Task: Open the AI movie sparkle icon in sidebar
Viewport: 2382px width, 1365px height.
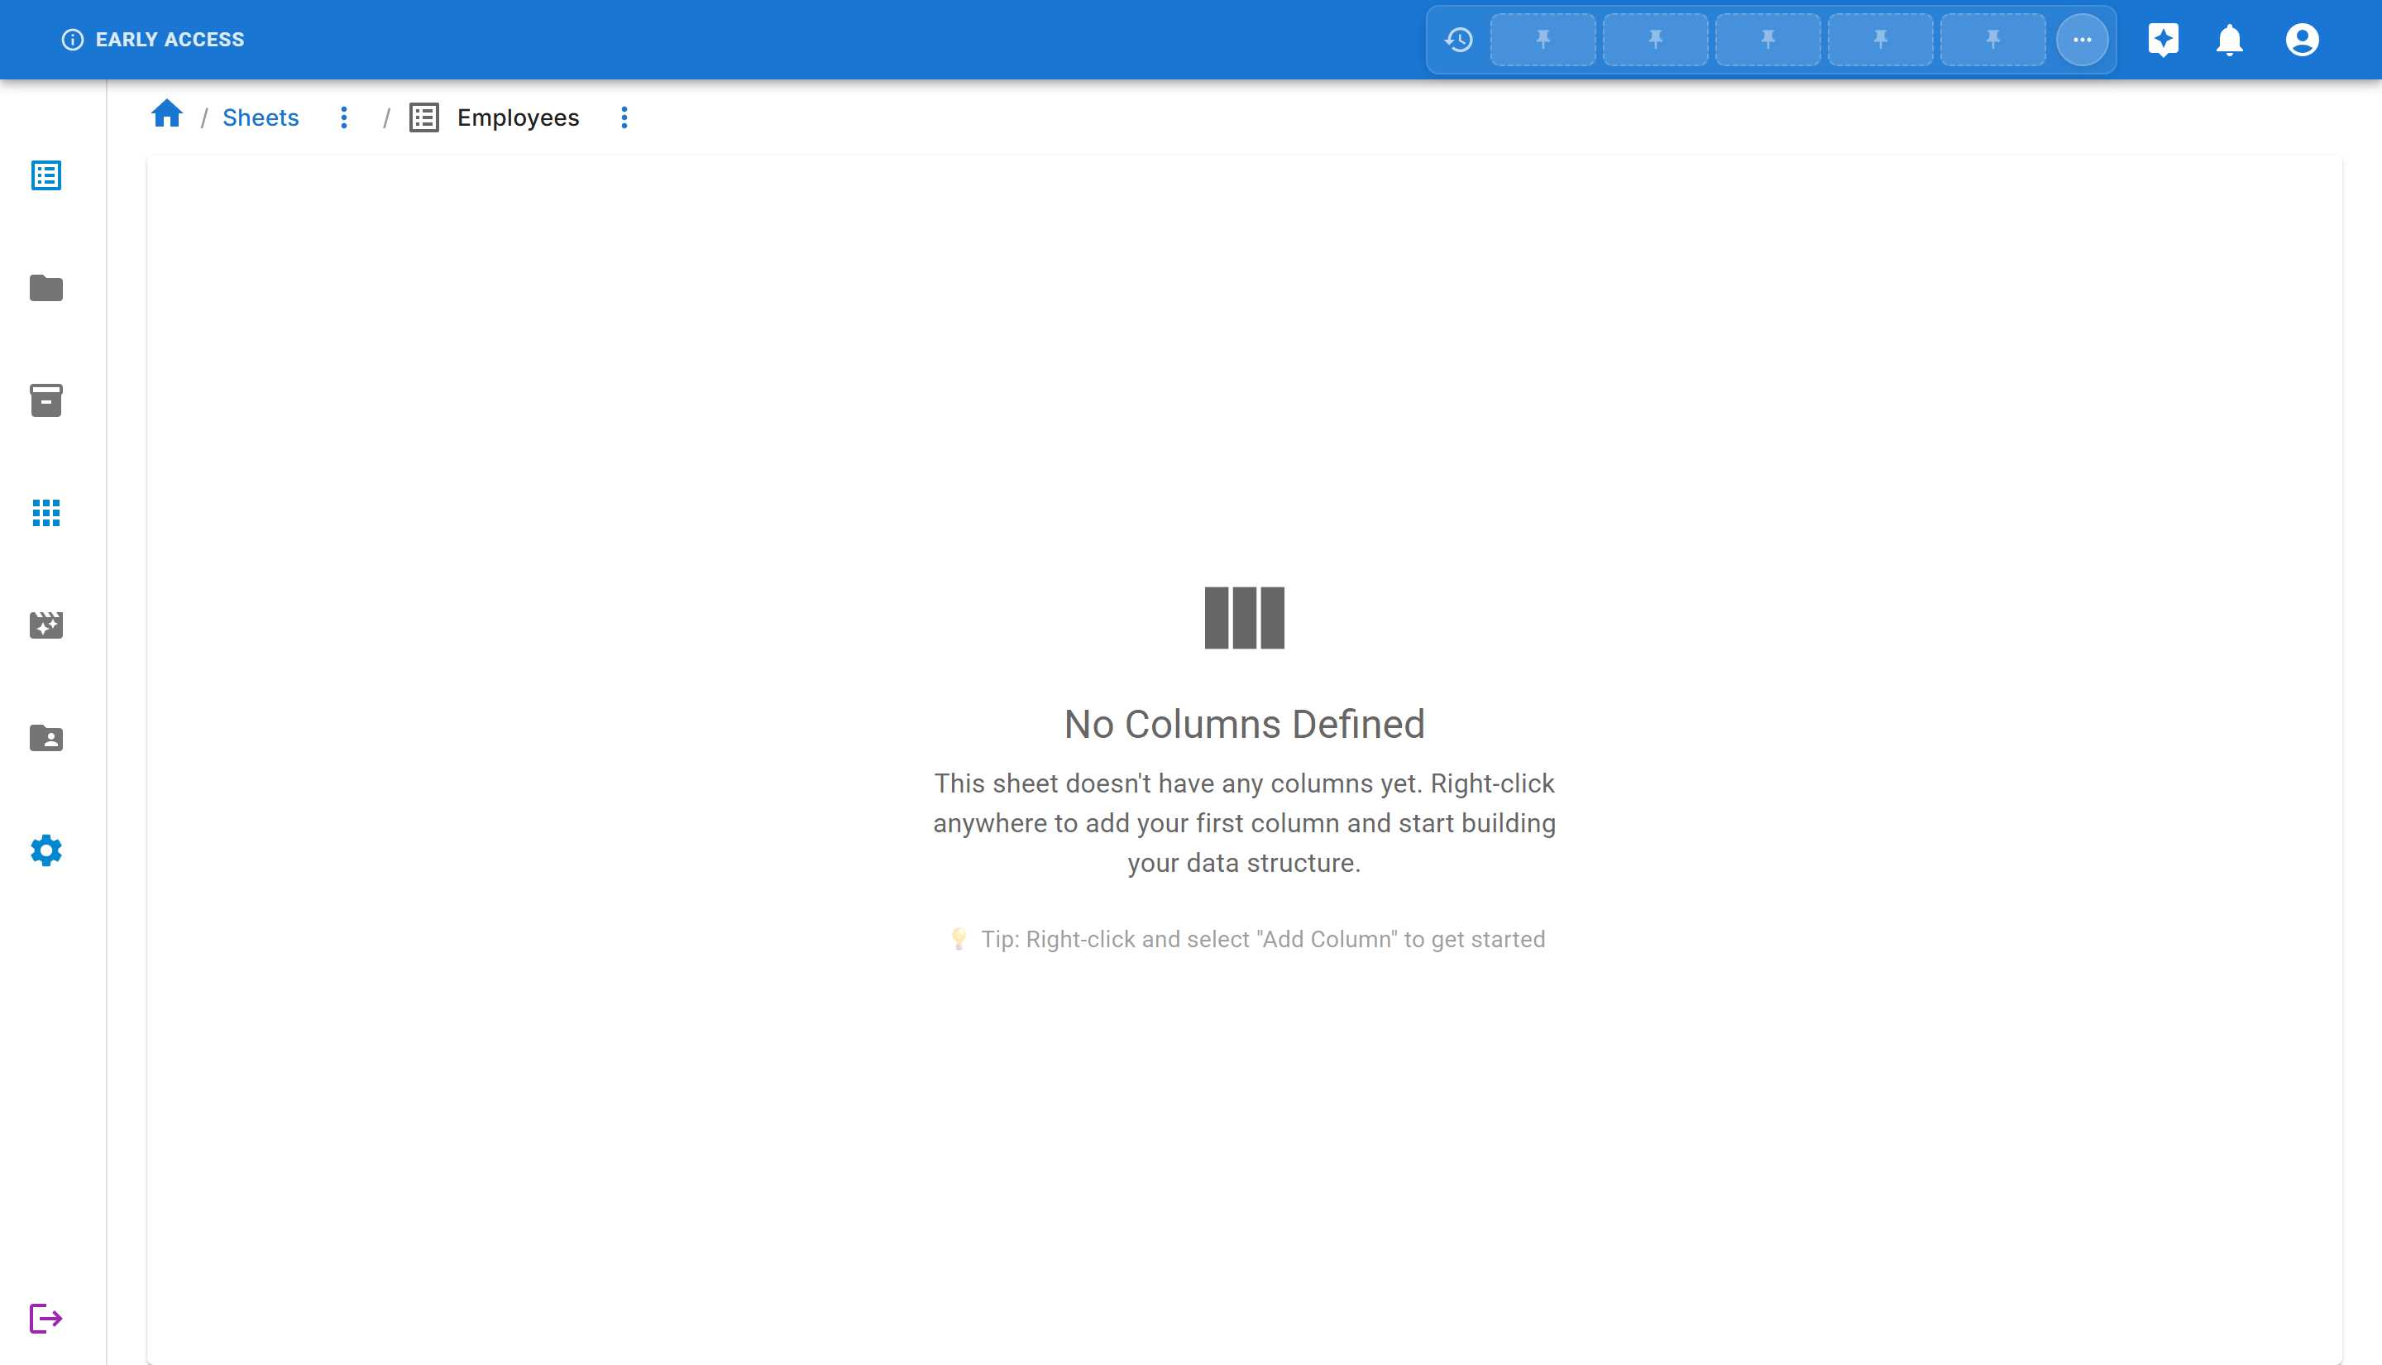Action: (x=46, y=625)
